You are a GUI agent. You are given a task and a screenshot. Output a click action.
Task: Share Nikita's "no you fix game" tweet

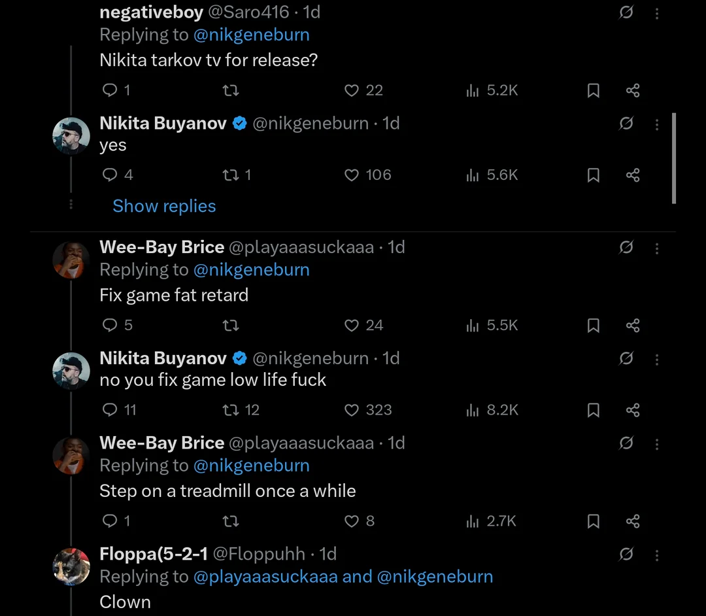(632, 410)
